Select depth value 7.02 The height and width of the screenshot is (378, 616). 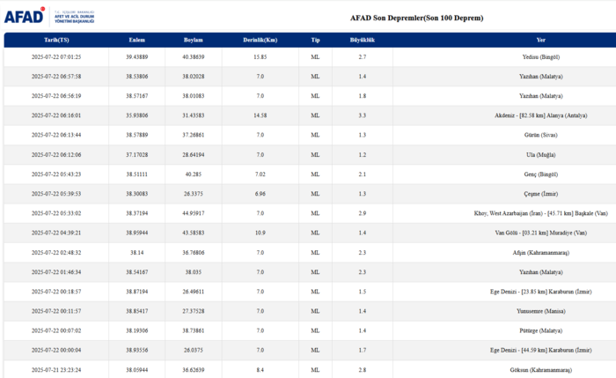click(x=260, y=174)
